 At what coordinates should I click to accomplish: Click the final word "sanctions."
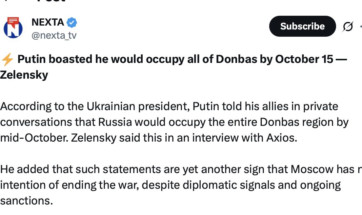[x=27, y=201]
